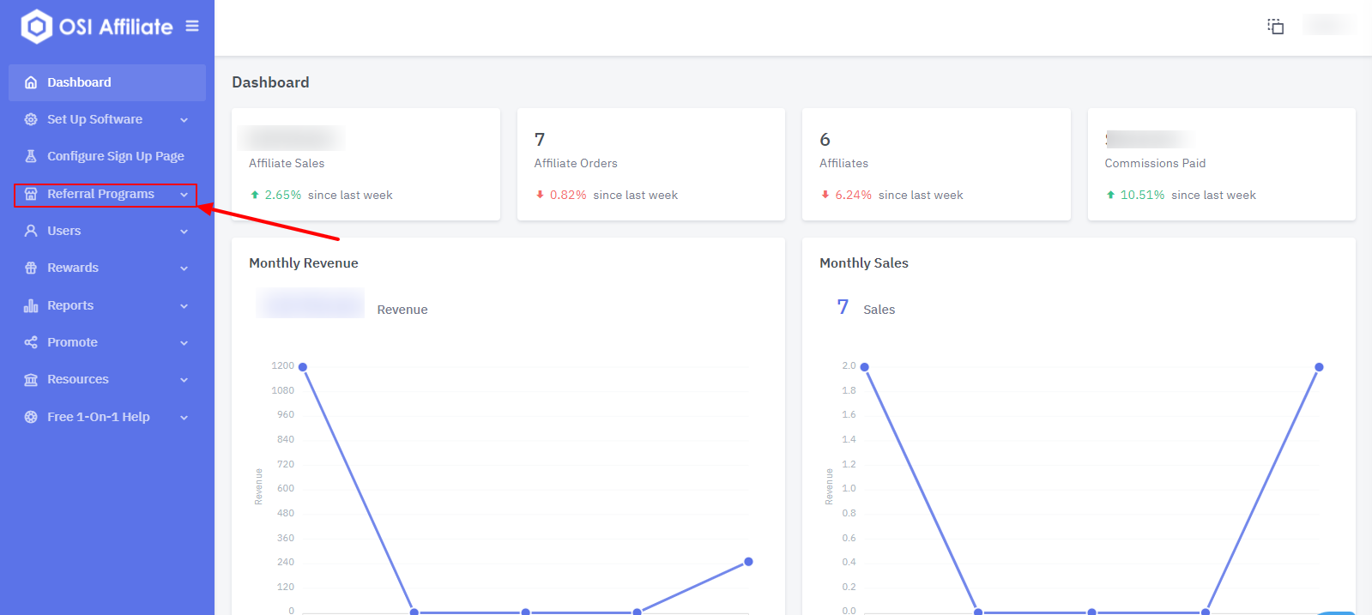Expand the Promote menu chevron
The image size is (1372, 615).
pyautogui.click(x=184, y=343)
